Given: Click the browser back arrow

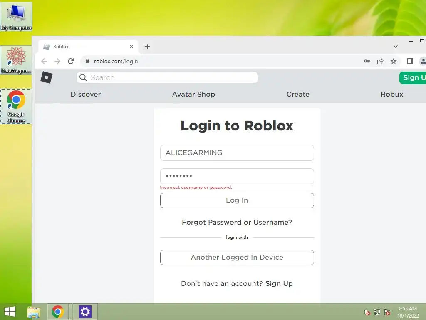Looking at the screenshot, I should pos(44,61).
